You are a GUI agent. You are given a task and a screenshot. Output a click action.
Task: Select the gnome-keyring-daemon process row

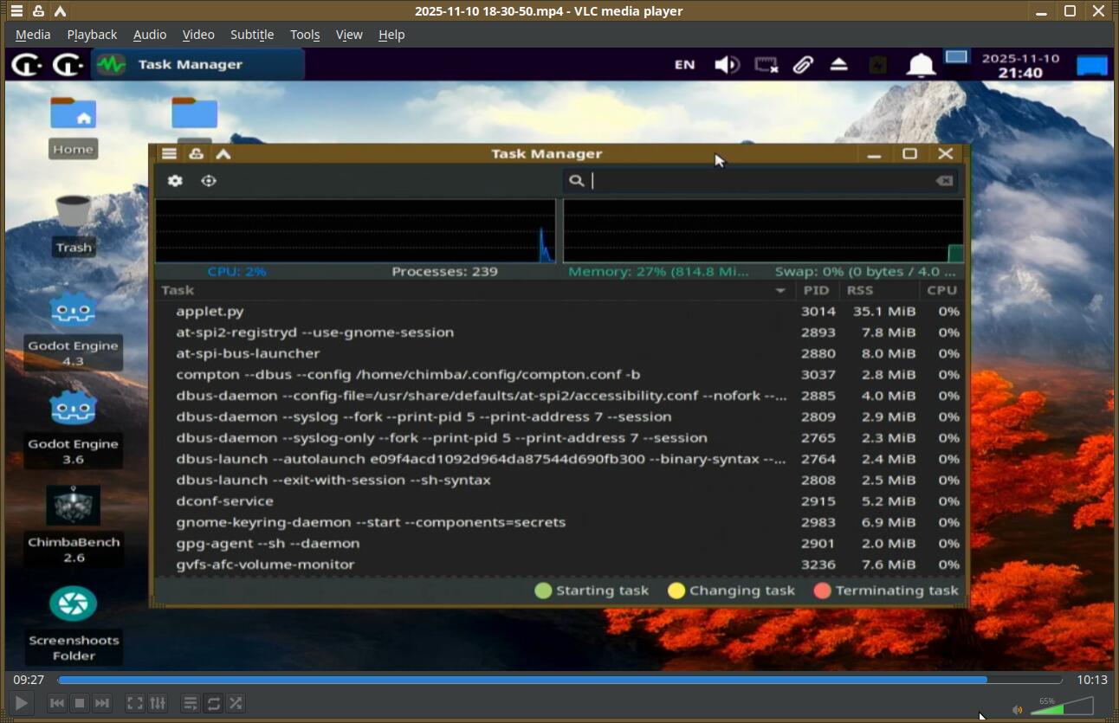pos(559,522)
